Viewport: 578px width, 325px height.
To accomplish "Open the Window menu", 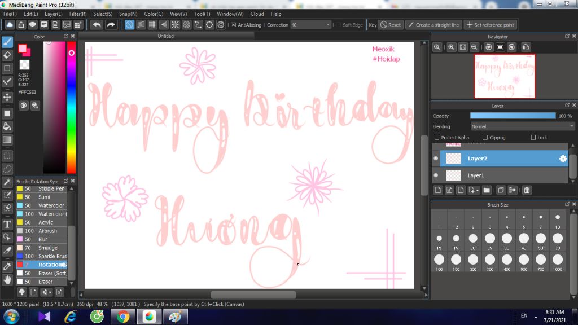I will [x=230, y=14].
